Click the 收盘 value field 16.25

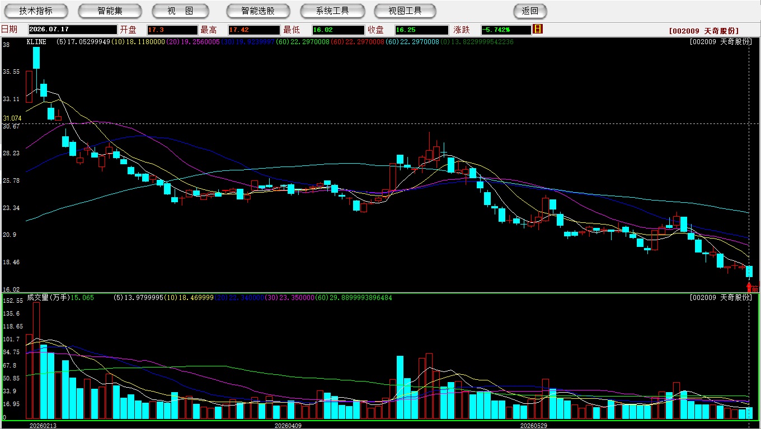pos(422,30)
